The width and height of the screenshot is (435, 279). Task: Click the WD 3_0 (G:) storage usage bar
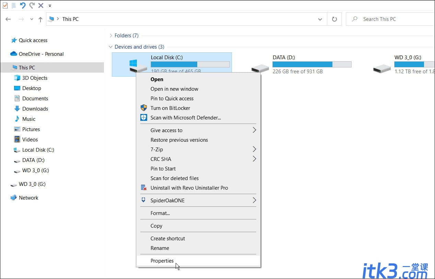tap(414, 64)
